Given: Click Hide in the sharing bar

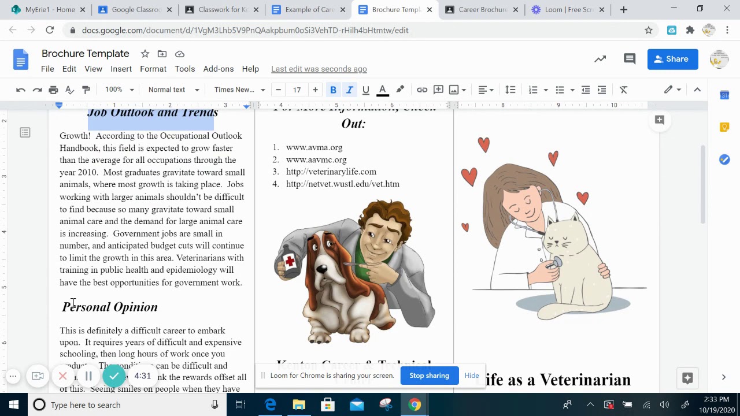Looking at the screenshot, I should tap(472, 376).
